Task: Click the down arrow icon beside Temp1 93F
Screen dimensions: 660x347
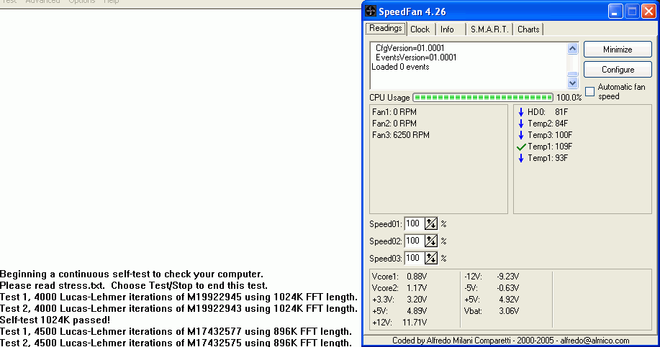Action: pyautogui.click(x=521, y=158)
